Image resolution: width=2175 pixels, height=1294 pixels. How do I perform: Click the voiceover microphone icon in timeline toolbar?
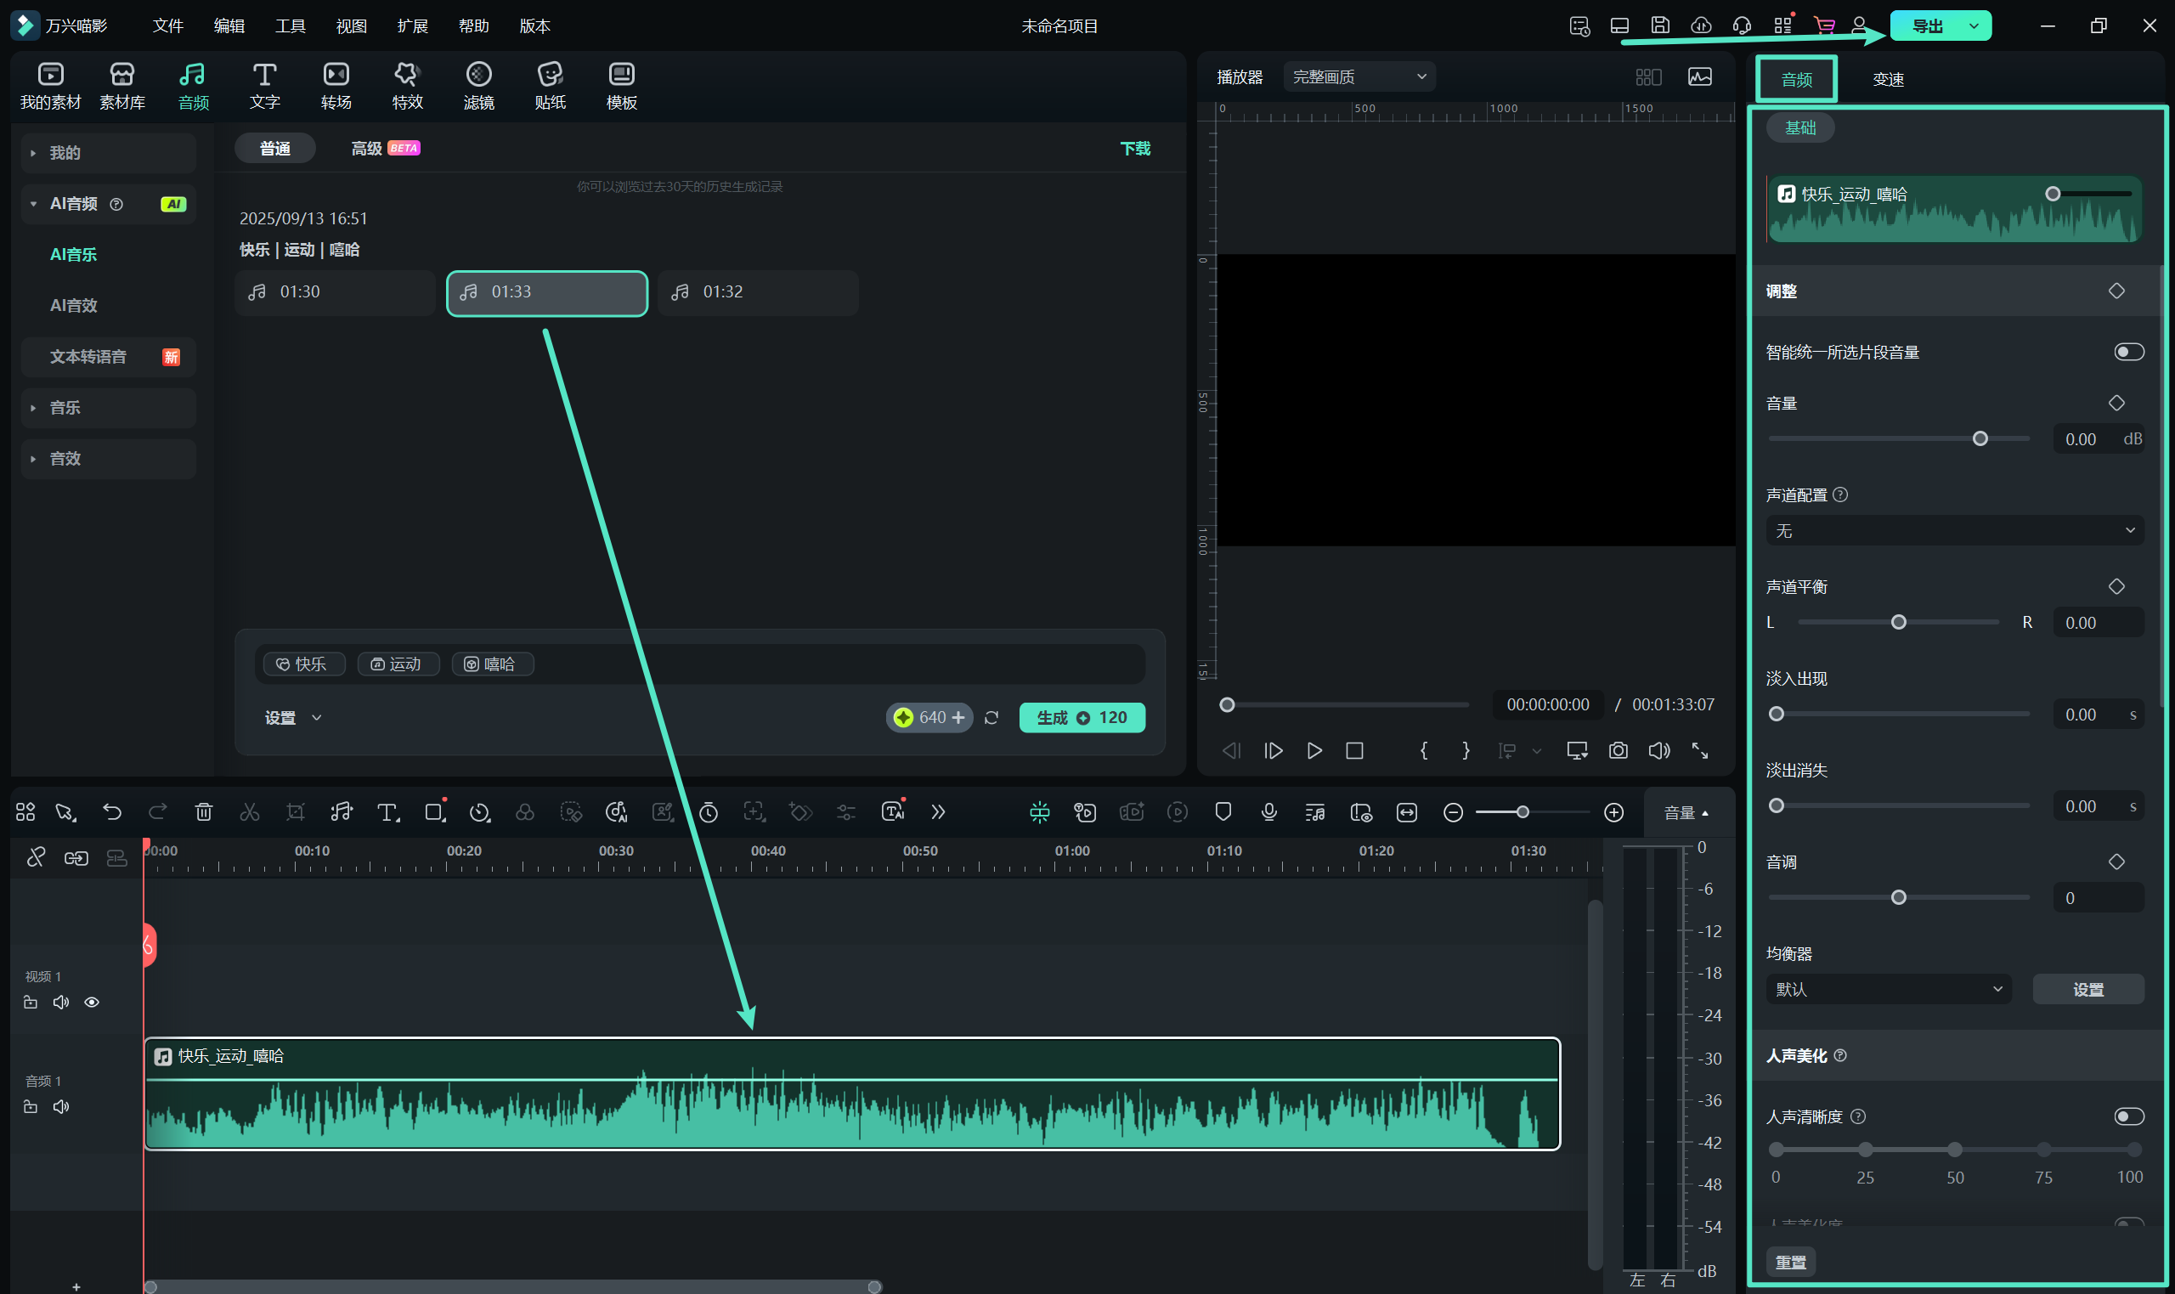click(x=1268, y=811)
